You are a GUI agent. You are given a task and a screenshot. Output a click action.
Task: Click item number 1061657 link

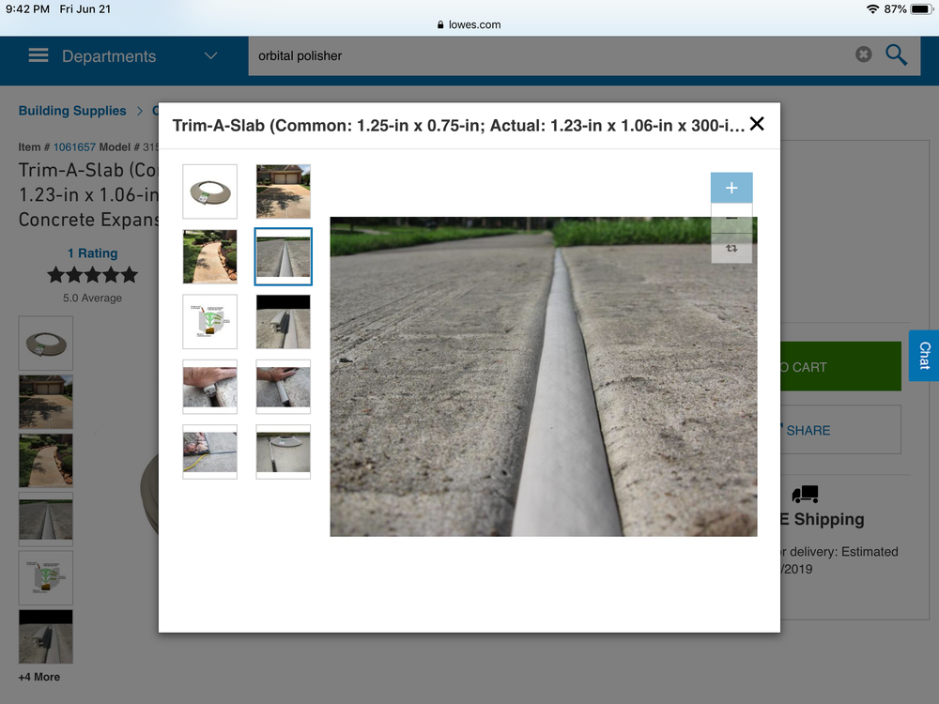(74, 146)
